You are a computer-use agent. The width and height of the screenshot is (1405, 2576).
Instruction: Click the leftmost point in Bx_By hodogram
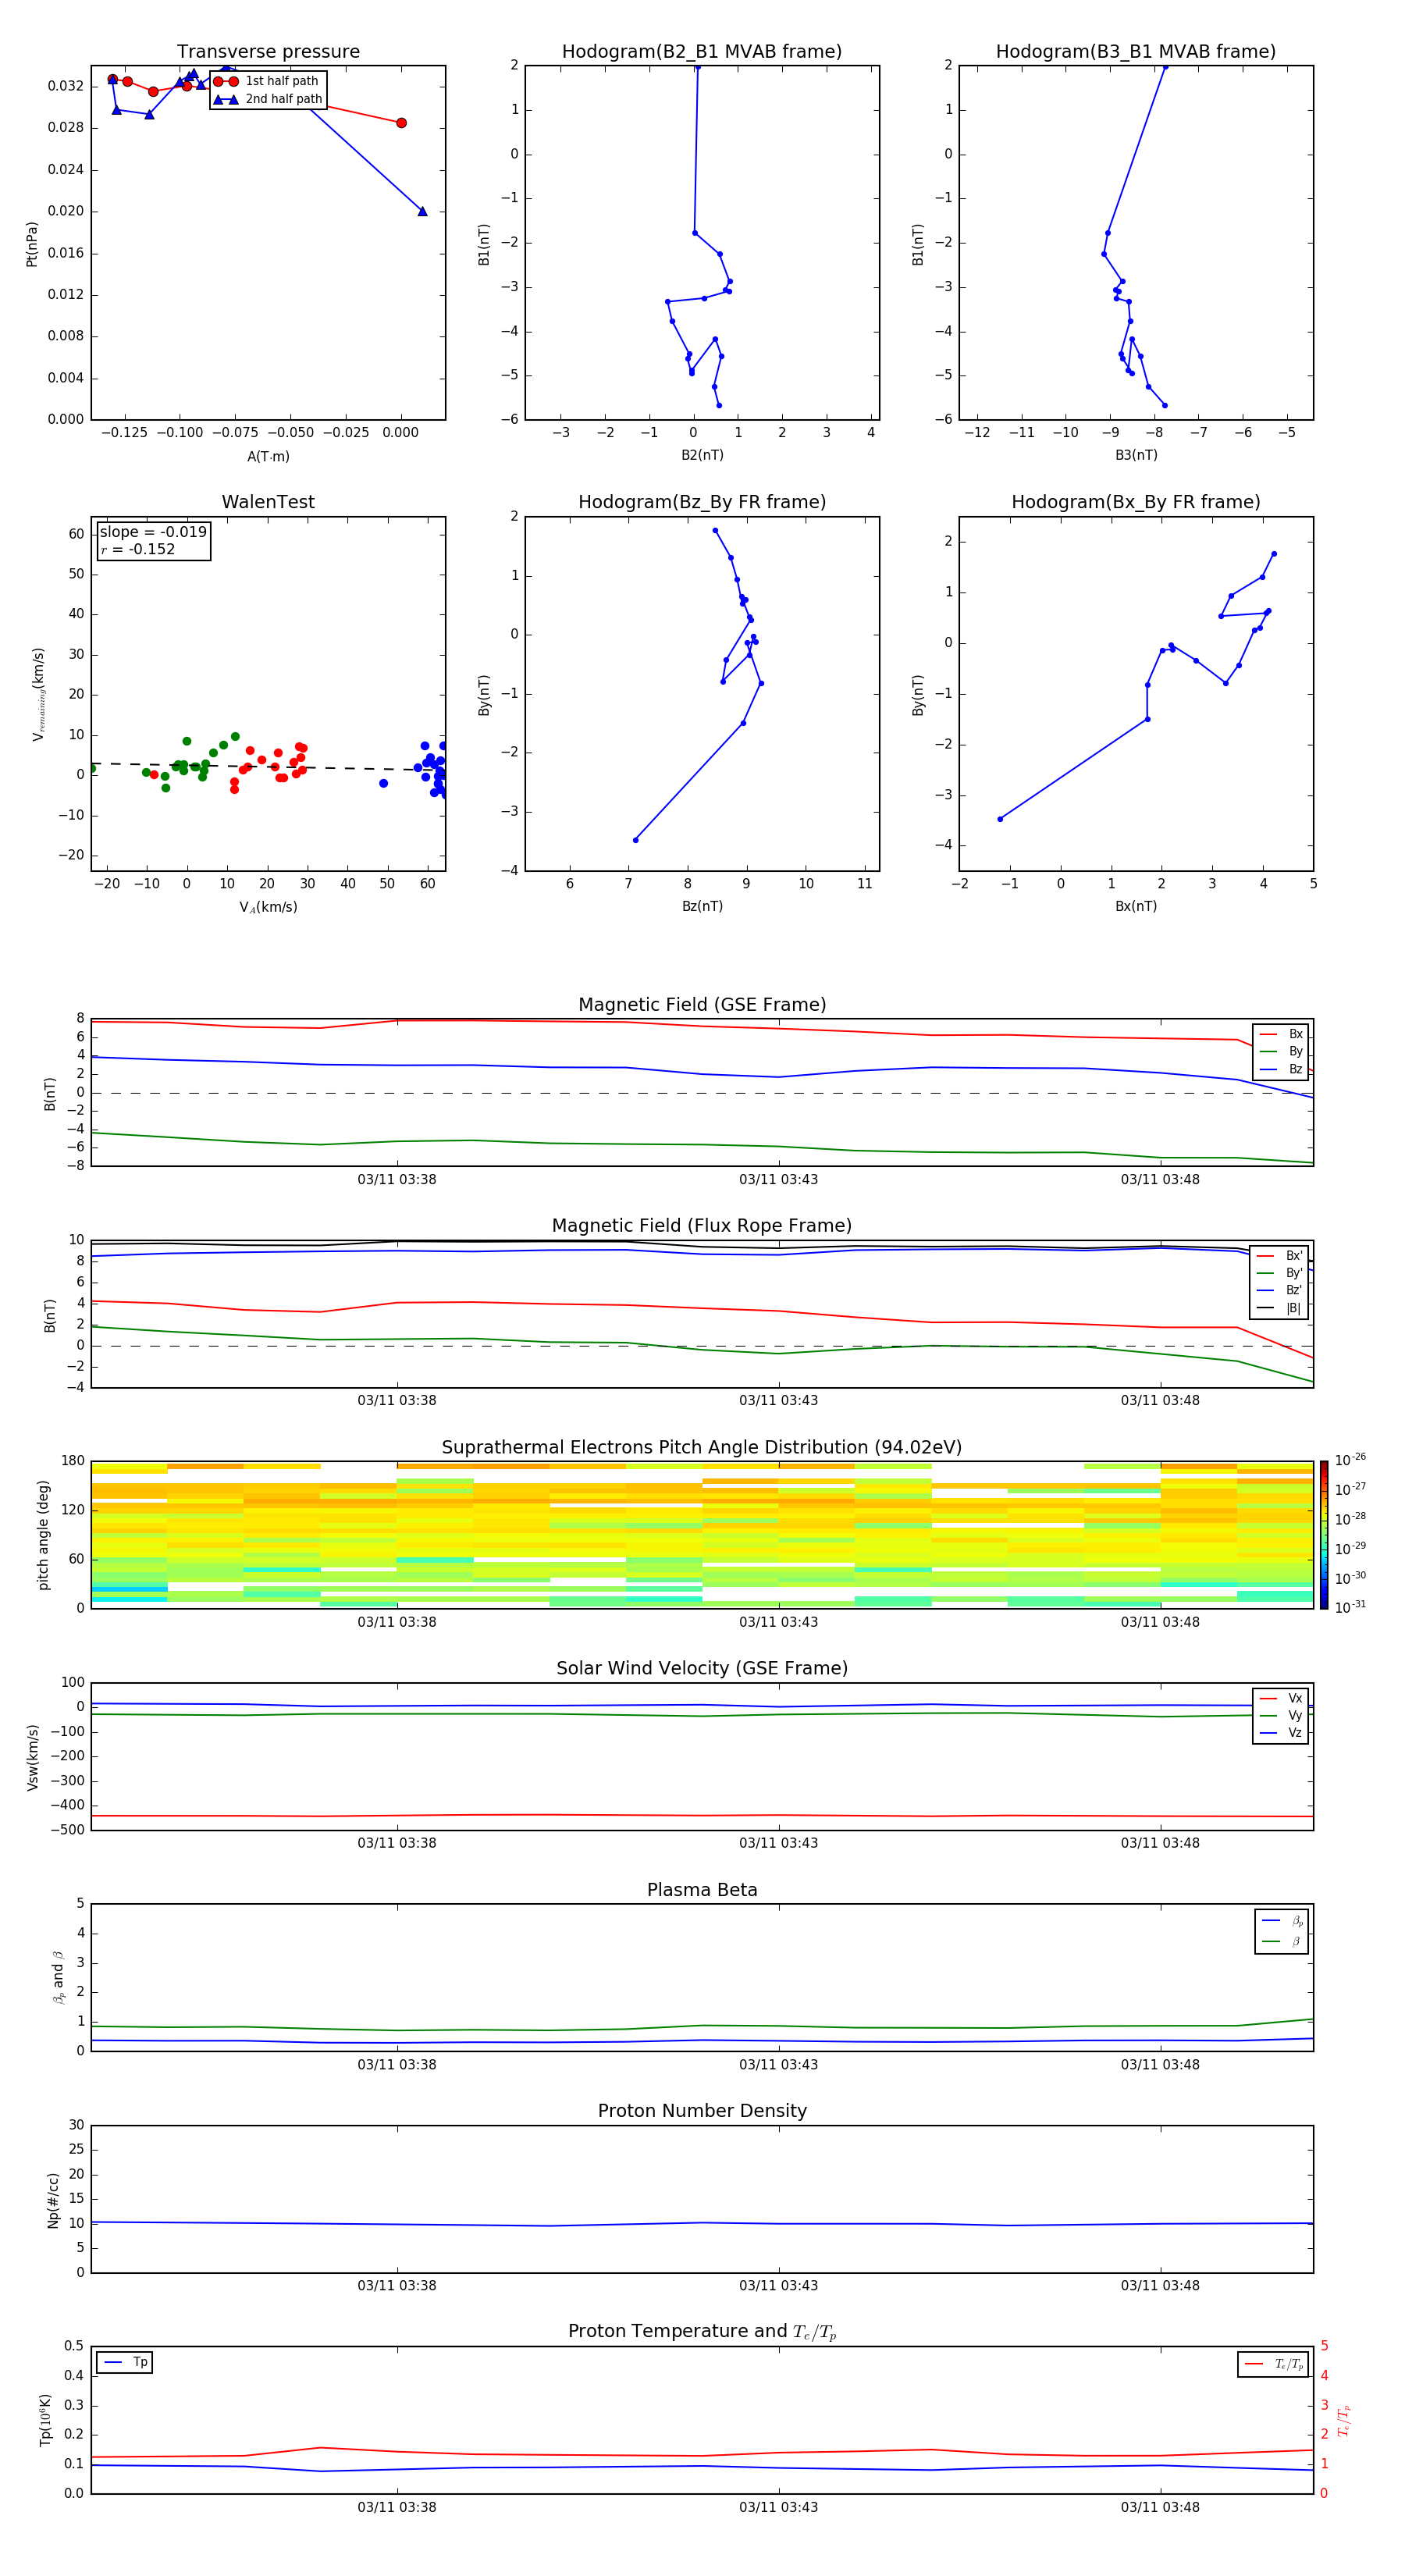point(1000,819)
